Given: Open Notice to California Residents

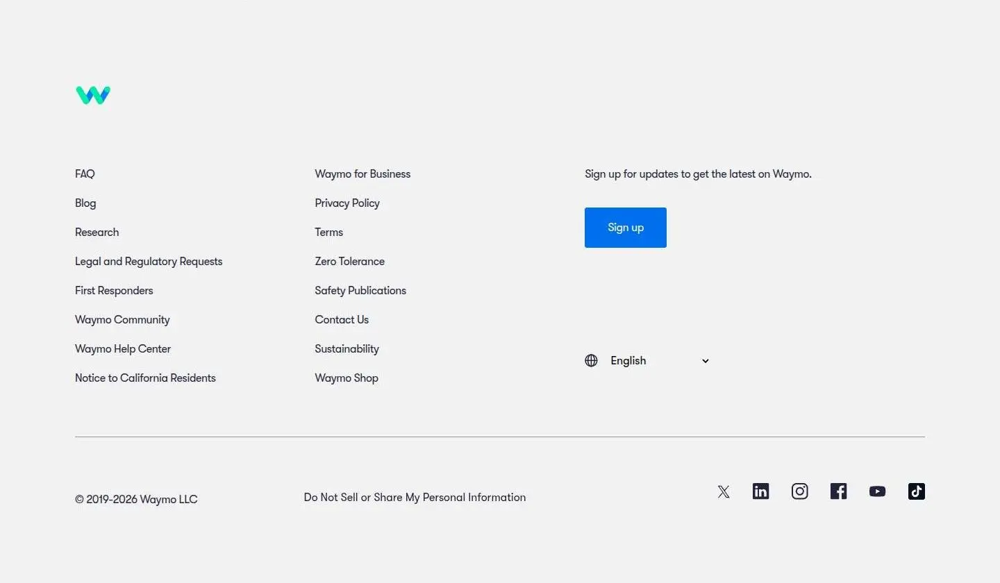Looking at the screenshot, I should (x=145, y=378).
